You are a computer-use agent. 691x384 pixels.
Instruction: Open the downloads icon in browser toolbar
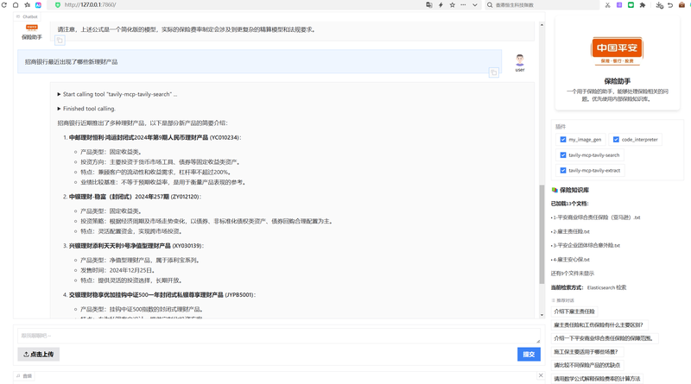[x=659, y=5]
